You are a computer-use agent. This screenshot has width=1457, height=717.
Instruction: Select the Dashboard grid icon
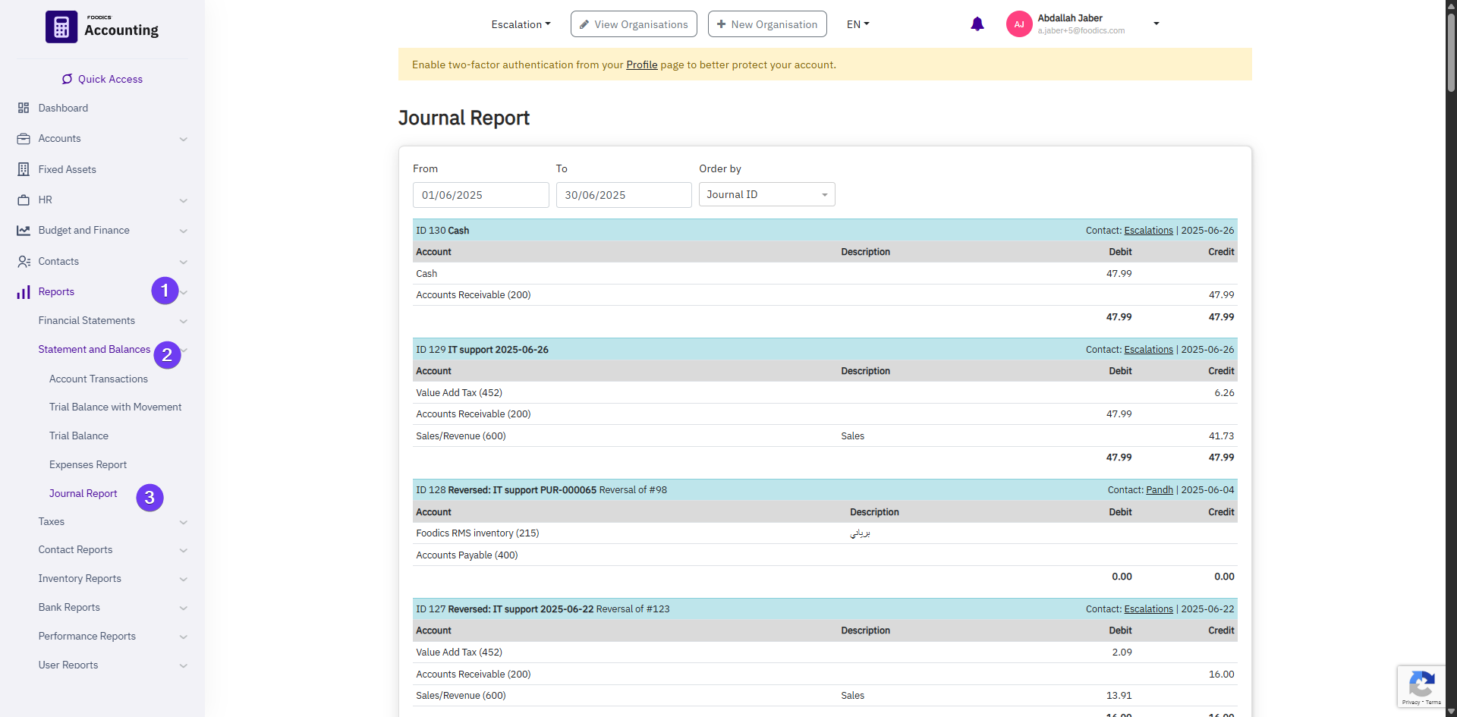tap(24, 108)
